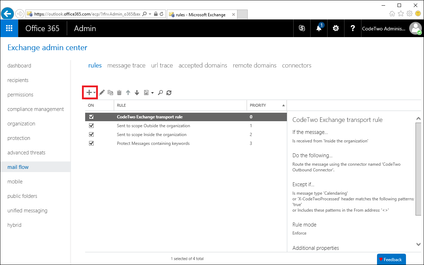Click the browser forward button
This screenshot has height=265, width=424.
coord(19,14)
